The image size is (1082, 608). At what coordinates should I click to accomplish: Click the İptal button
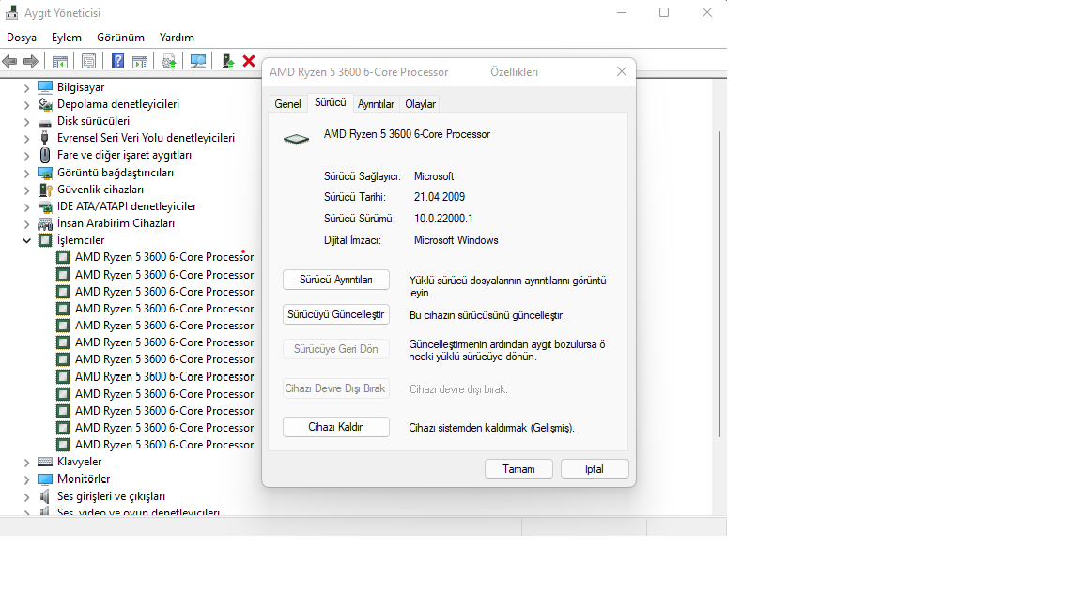click(x=595, y=469)
